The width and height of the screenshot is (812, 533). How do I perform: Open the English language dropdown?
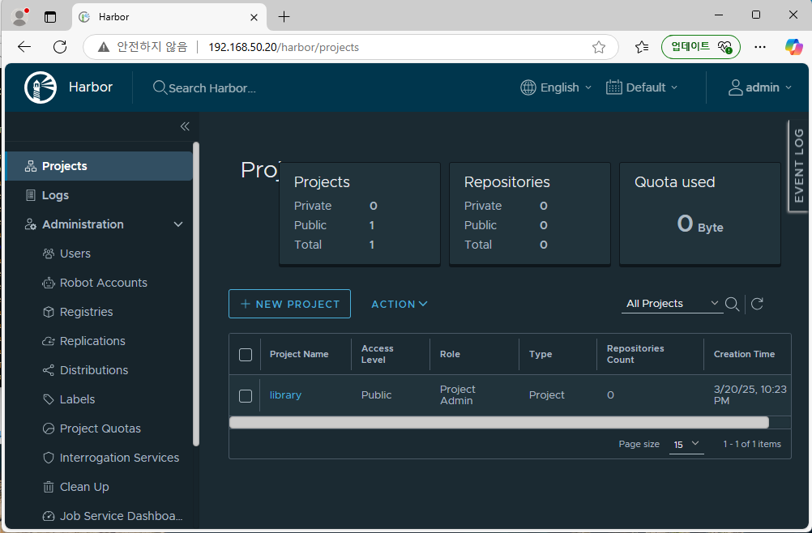[556, 87]
